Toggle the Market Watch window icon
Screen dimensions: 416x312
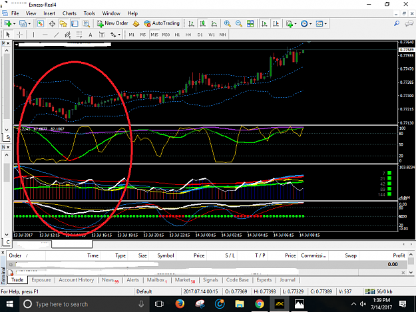(x=41, y=23)
